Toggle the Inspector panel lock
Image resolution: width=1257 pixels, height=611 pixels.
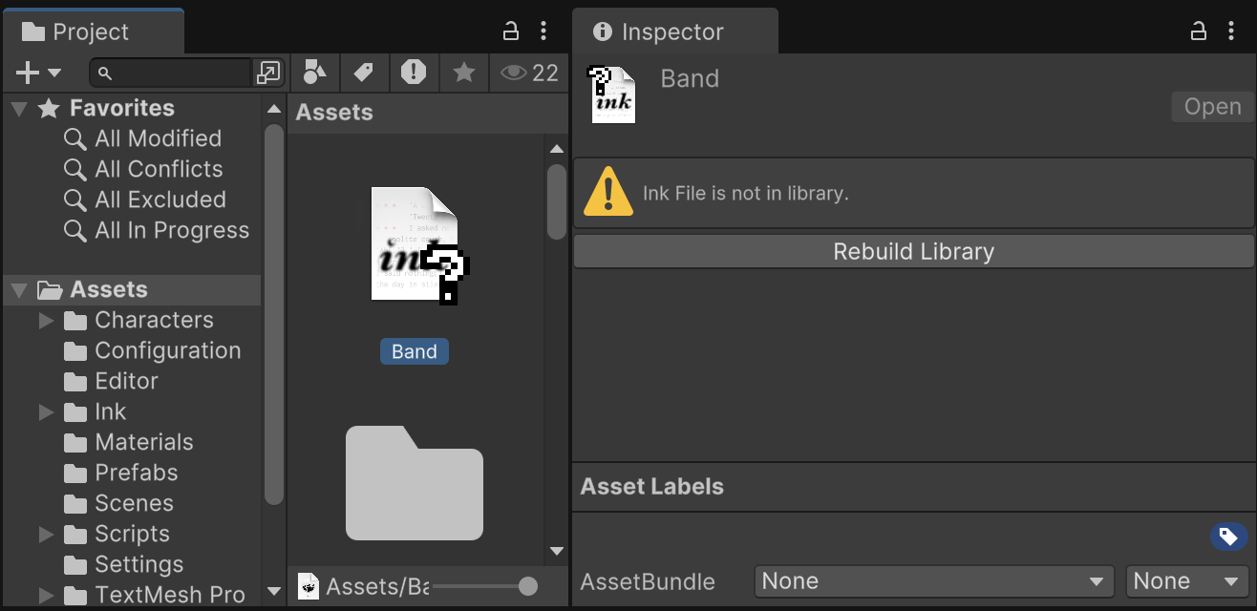(x=1199, y=32)
